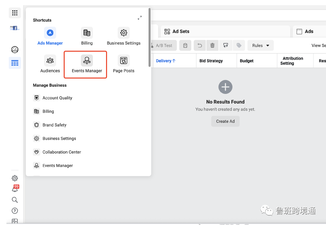
Task: Click the Create Ad button
Action: click(225, 121)
